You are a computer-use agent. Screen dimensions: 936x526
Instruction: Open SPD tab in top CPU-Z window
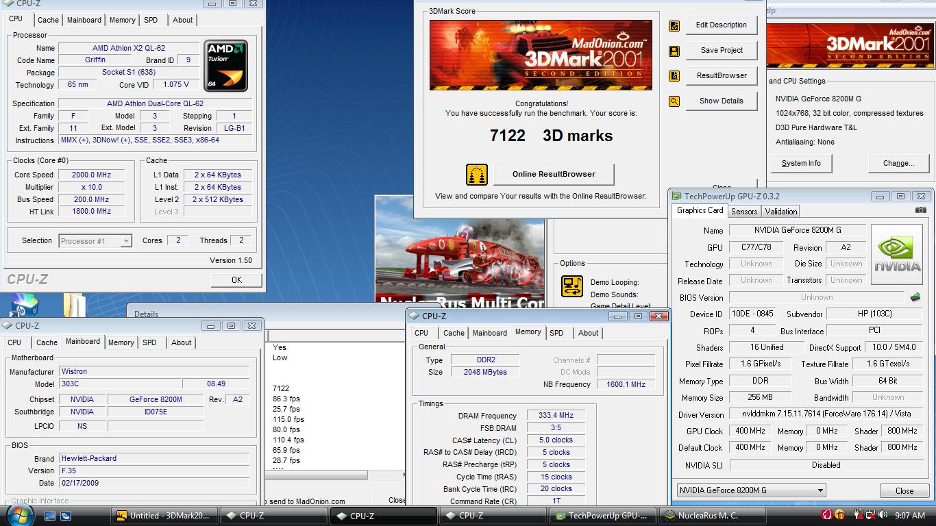[x=151, y=20]
